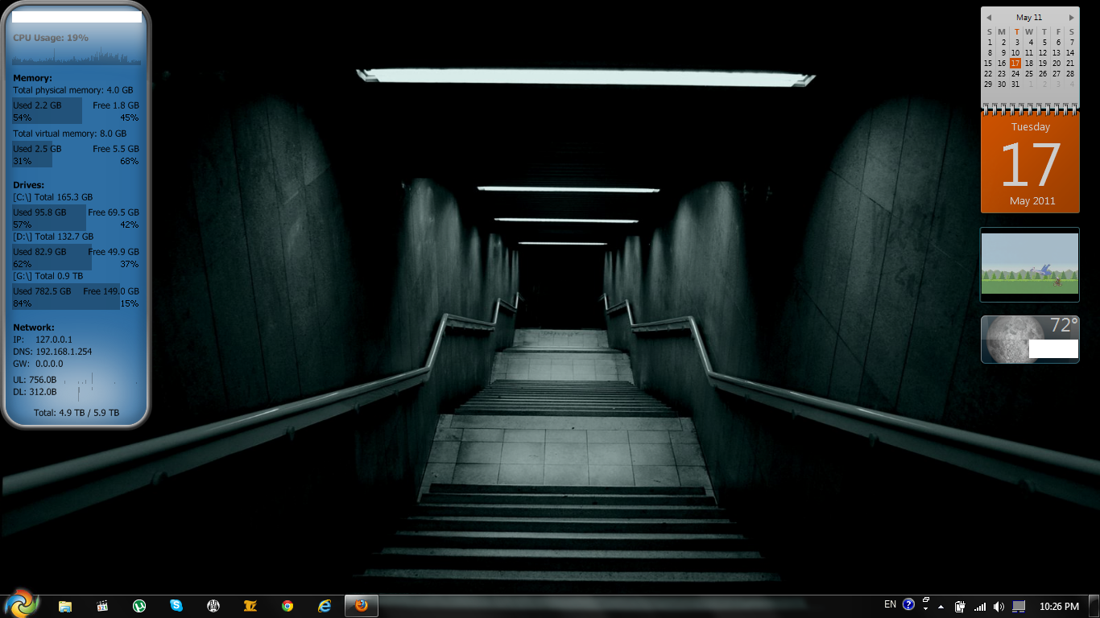The height and width of the screenshot is (618, 1100).
Task: Open Skype from the taskbar
Action: tap(176, 606)
